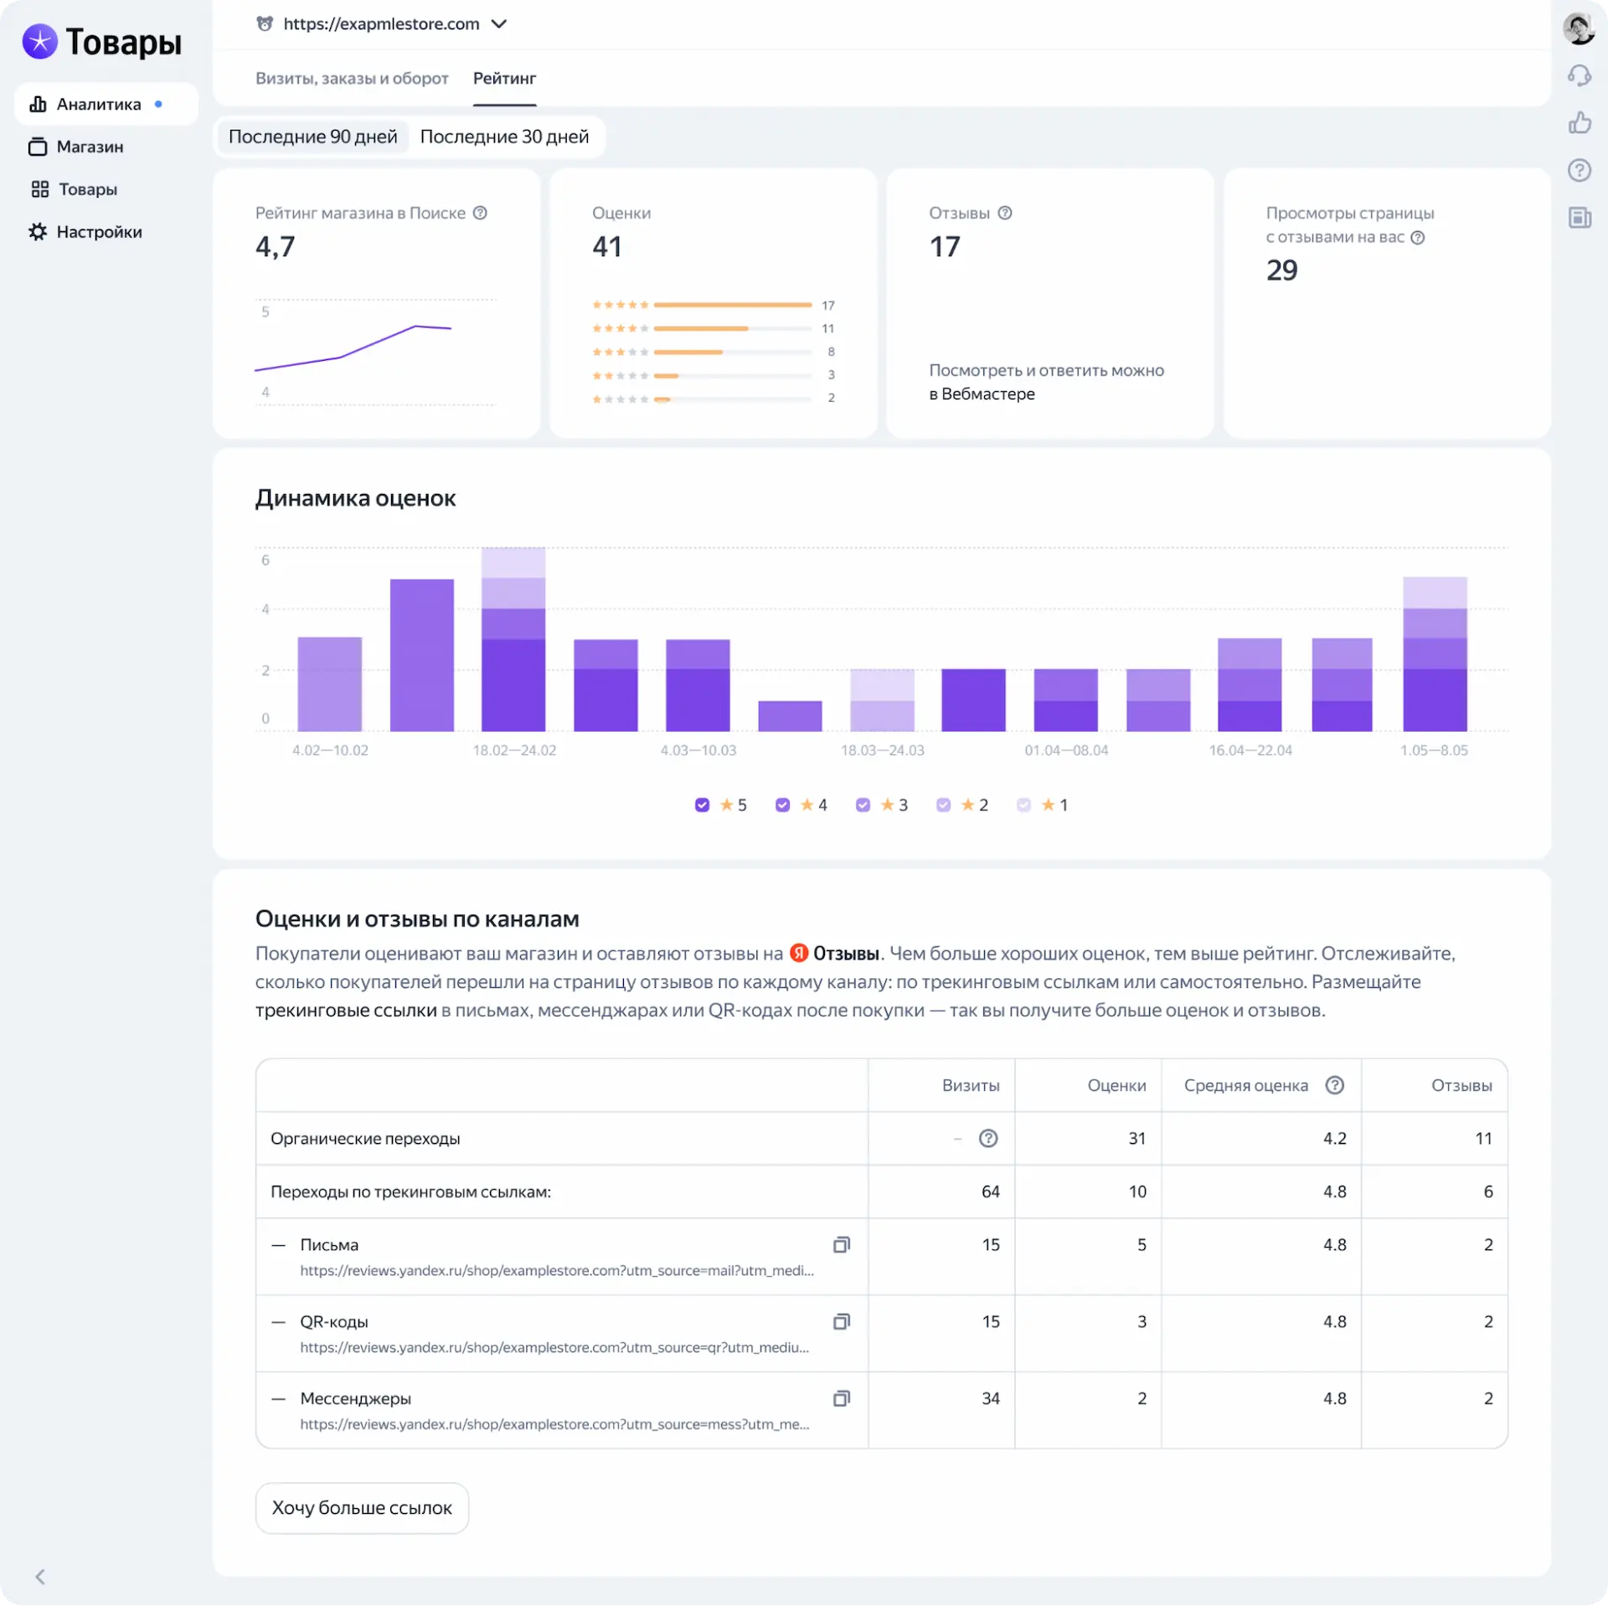Screen dimensions: 1608x1606
Task: Uncheck the 5-star legend checkbox
Action: click(x=702, y=805)
